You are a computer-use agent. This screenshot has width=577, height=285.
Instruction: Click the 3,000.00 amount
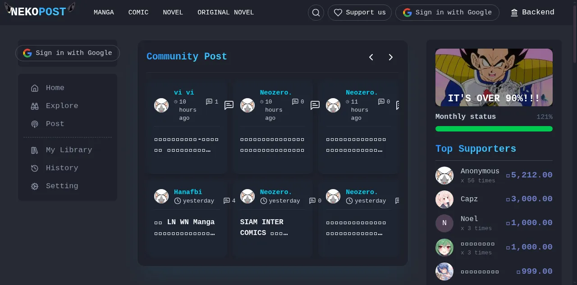click(x=529, y=199)
